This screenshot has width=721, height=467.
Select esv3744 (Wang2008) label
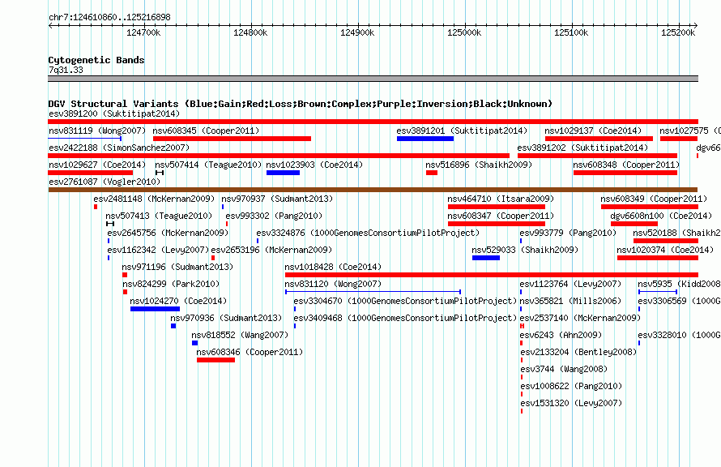pos(564,369)
